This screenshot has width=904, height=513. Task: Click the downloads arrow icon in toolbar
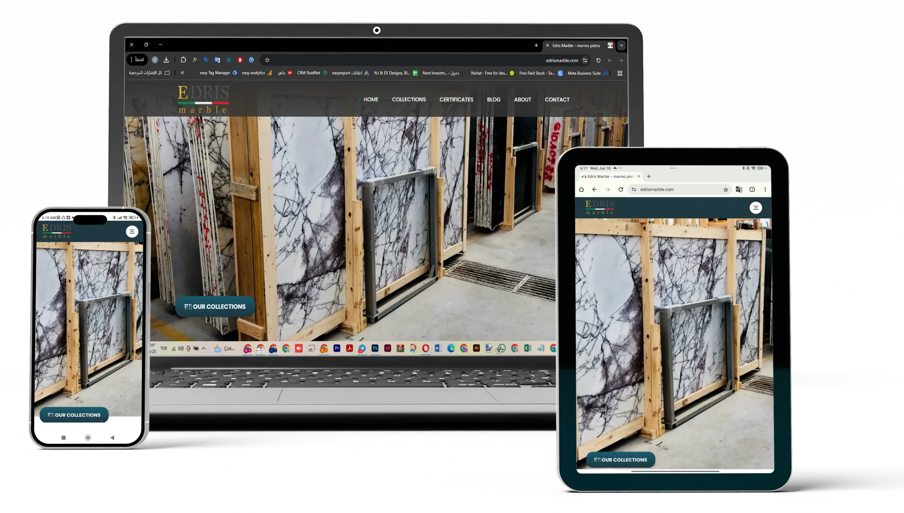coord(166,60)
